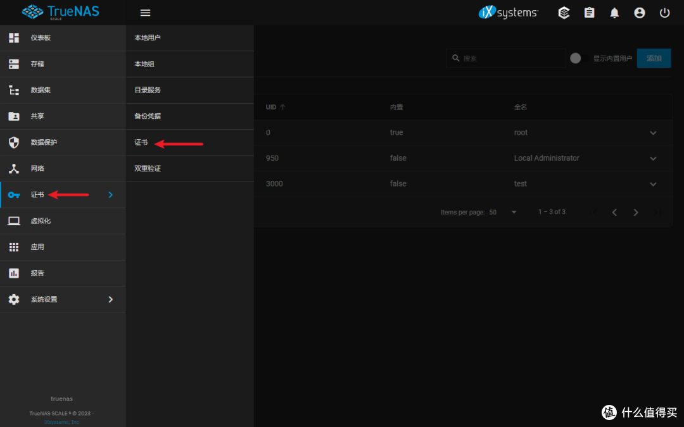
Task: Open the alerts bell icon
Action: click(x=614, y=13)
